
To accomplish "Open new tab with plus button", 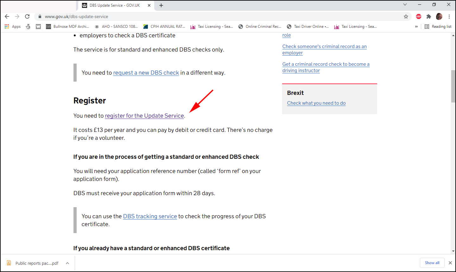I will tap(161, 5).
